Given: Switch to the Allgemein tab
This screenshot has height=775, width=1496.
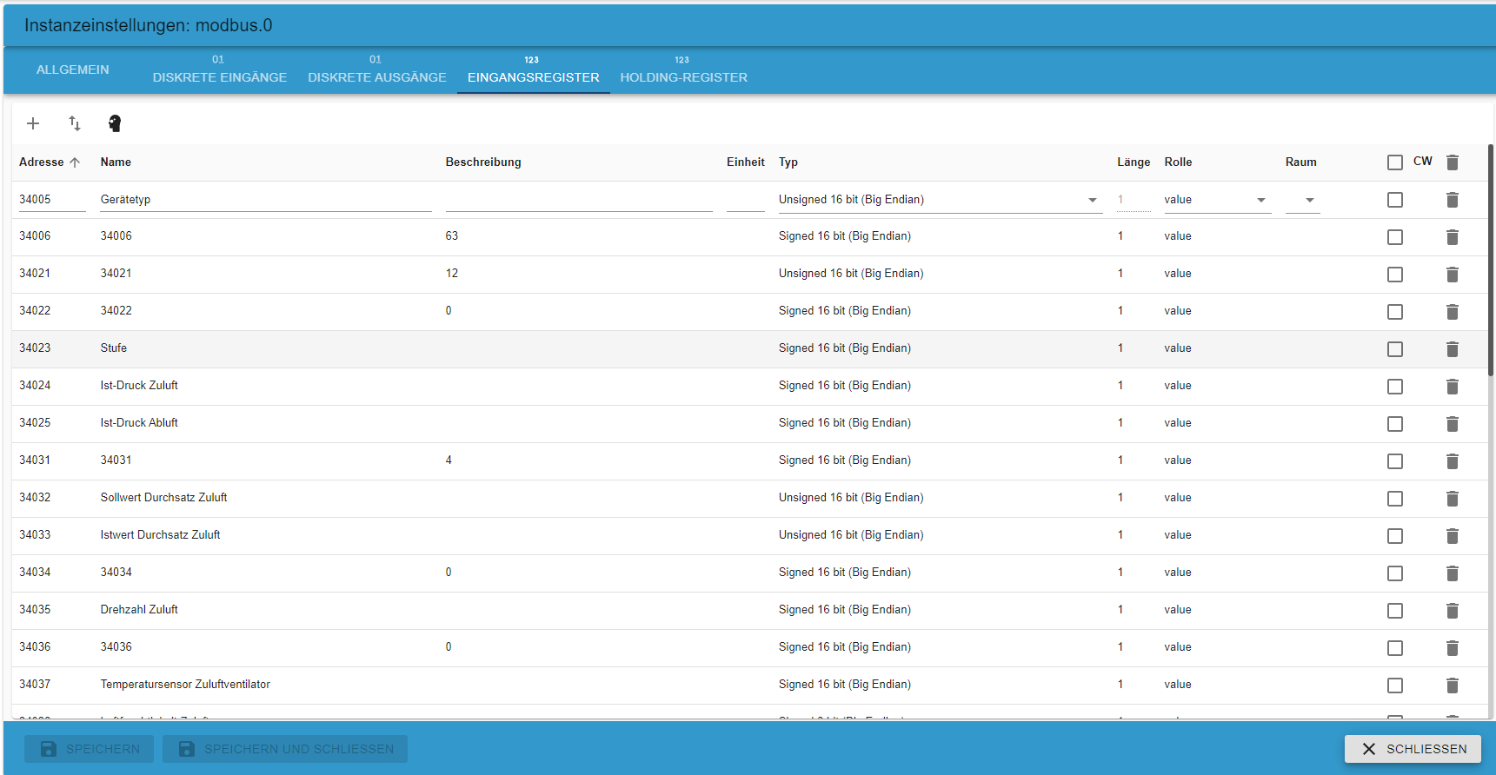Looking at the screenshot, I should (x=73, y=70).
